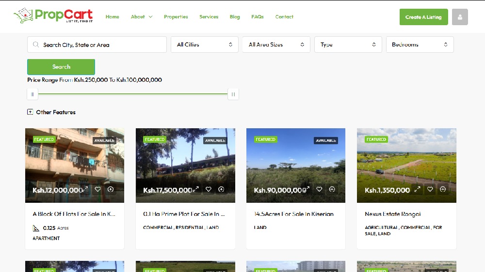Open the Bedrooms dropdown
Screen dimensions: 485x272
(x=420, y=45)
